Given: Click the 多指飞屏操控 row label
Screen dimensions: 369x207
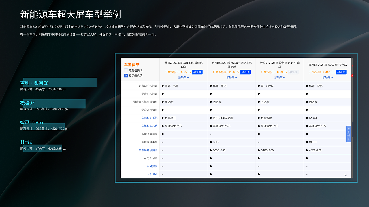Looking at the screenshot, I should [149, 134].
